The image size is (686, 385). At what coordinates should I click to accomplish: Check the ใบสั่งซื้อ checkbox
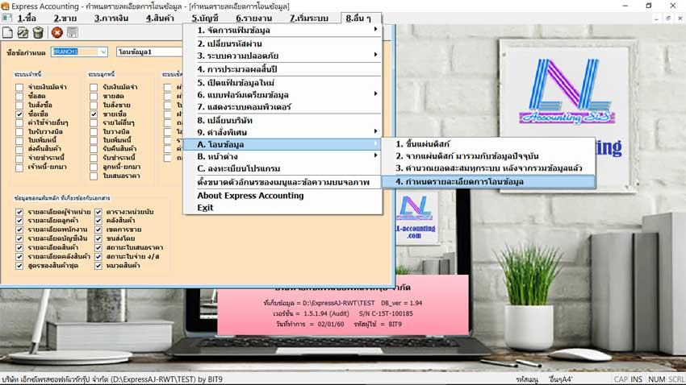(x=19, y=106)
